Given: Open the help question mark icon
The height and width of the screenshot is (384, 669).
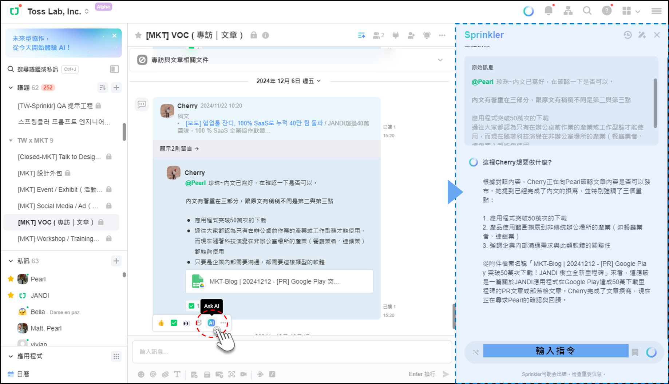Looking at the screenshot, I should [x=606, y=11].
